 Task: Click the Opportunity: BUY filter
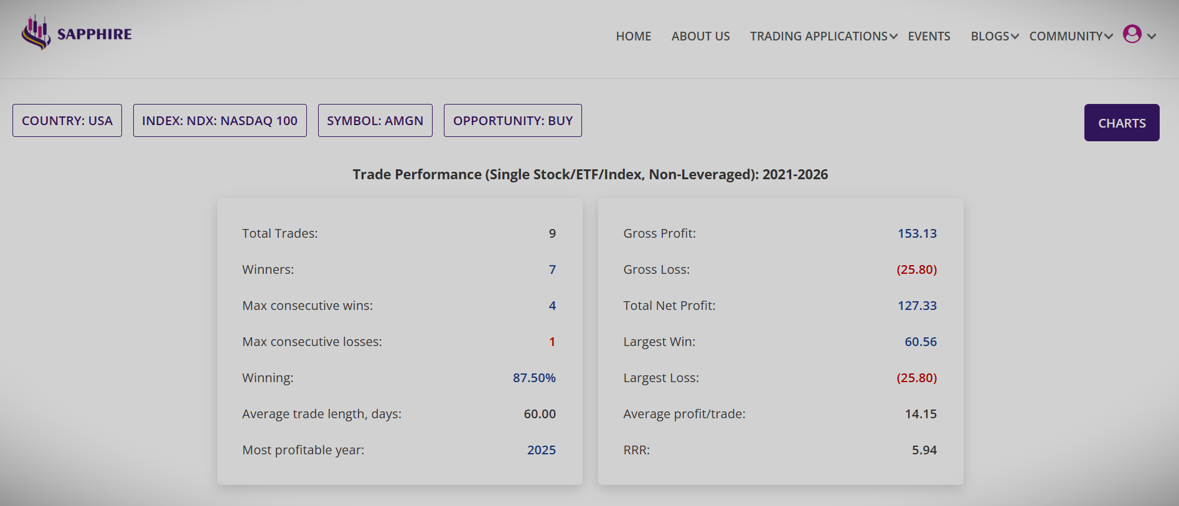pyautogui.click(x=512, y=121)
